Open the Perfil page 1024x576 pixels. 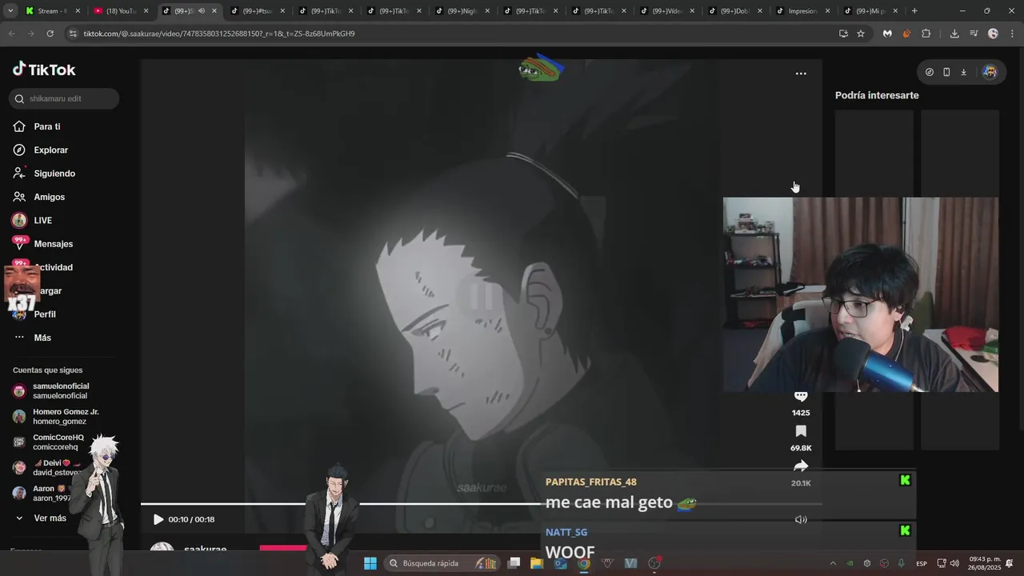45,314
